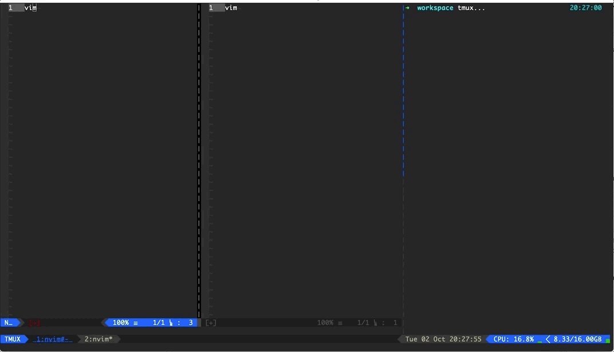The image size is (614, 352).
Task: Click the CPU: 16.8% indicator
Action: coord(513,339)
